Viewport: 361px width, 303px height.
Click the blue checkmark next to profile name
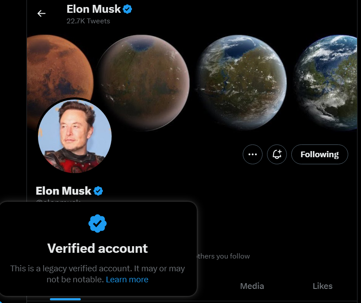click(98, 191)
